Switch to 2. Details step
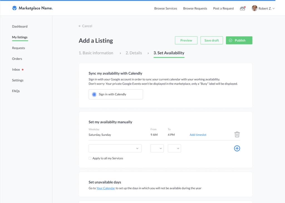 (134, 53)
